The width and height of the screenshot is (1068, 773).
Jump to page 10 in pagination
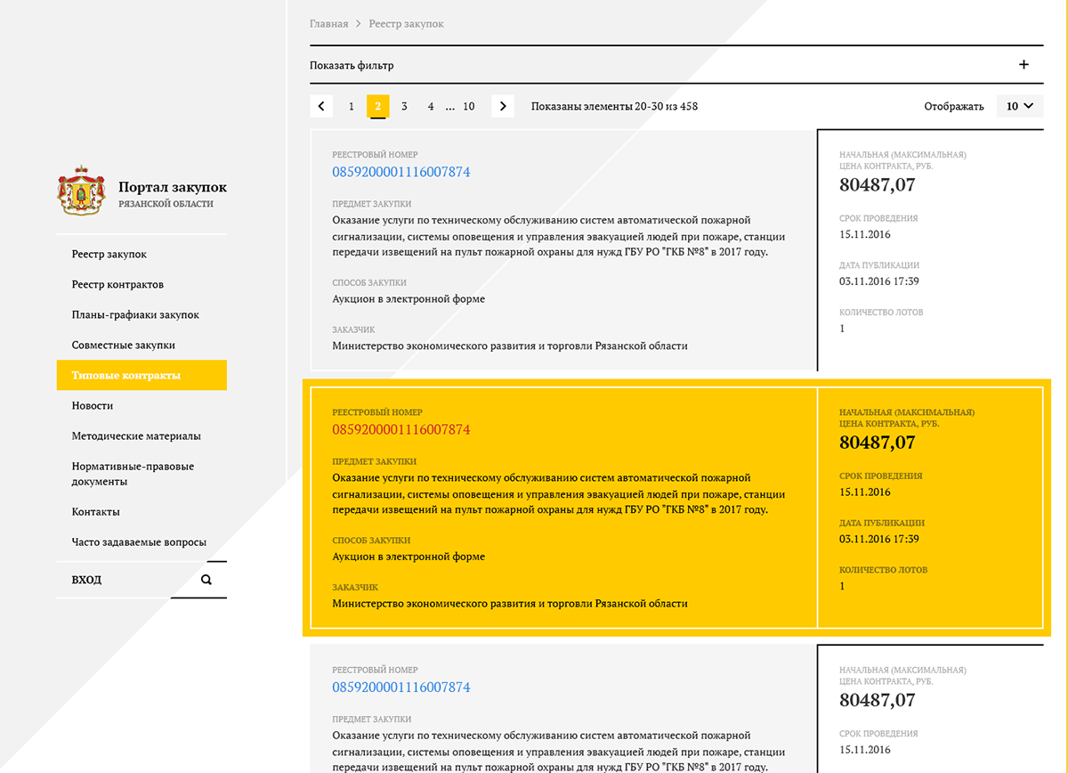pos(468,107)
